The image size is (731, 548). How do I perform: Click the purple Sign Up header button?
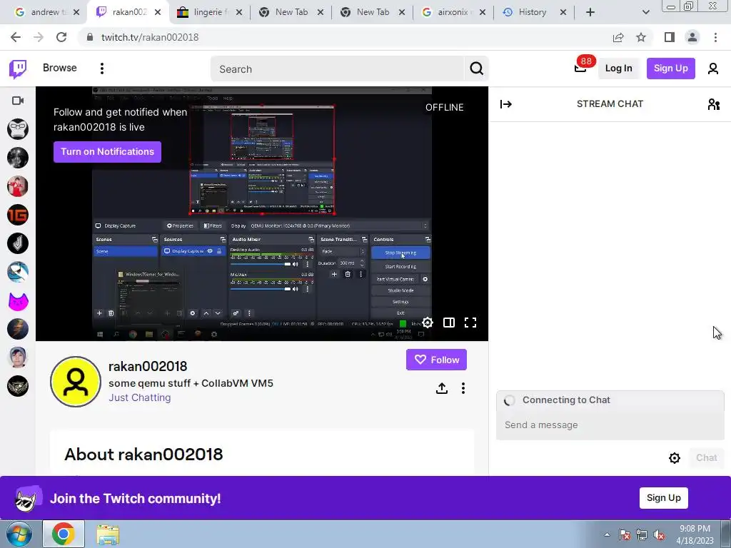[x=670, y=68]
